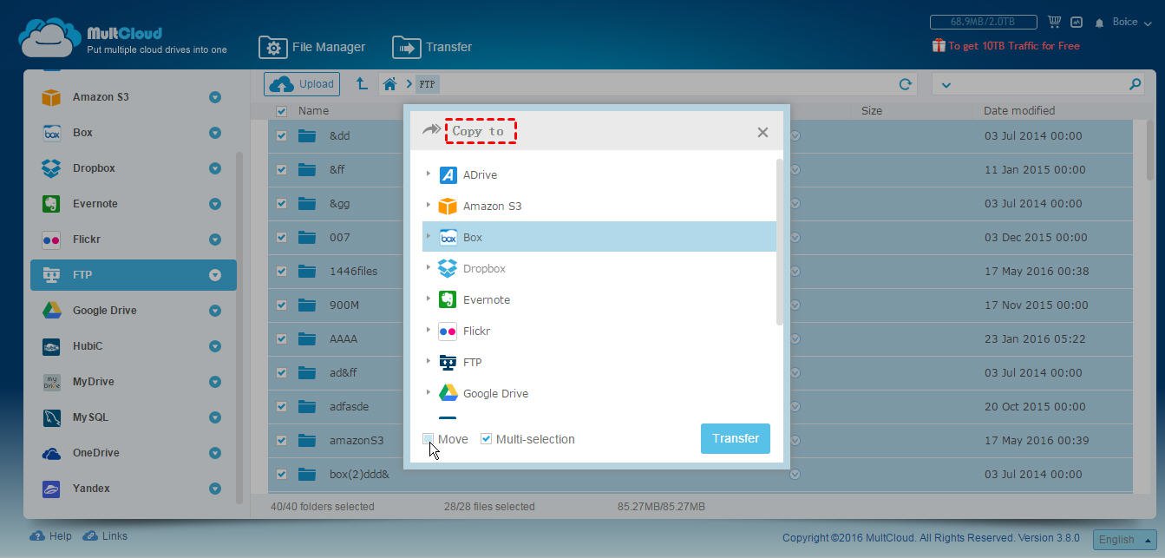The height and width of the screenshot is (558, 1165).
Task: Open the Help link
Action: pyautogui.click(x=51, y=536)
